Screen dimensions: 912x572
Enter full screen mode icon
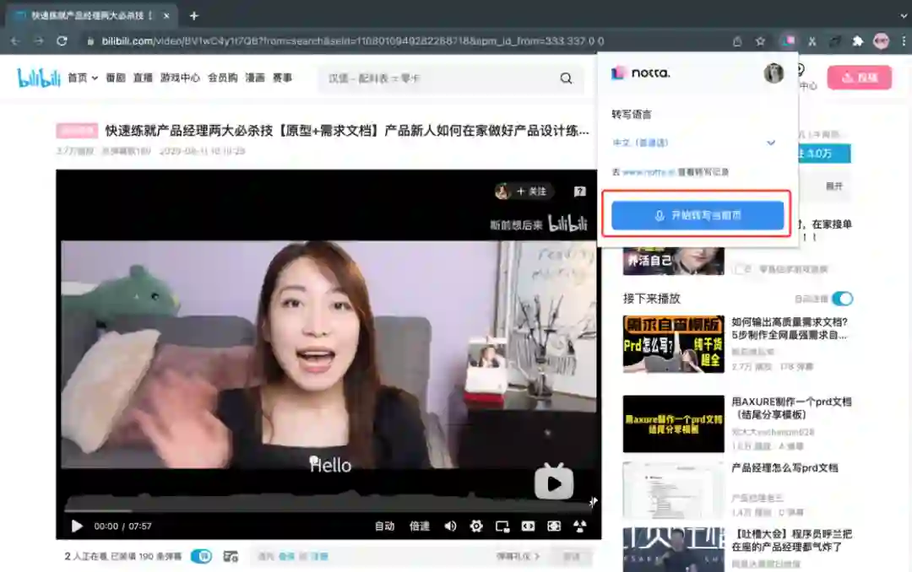tap(580, 526)
